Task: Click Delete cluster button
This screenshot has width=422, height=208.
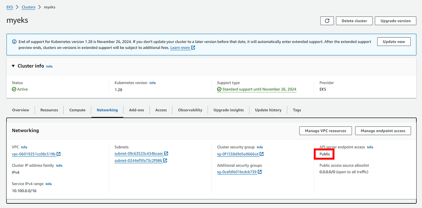Action: pyautogui.click(x=354, y=21)
